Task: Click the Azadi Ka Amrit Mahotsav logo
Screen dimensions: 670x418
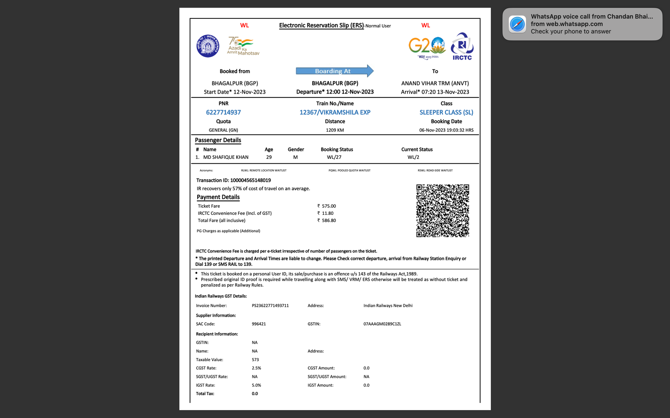Action: coord(243,46)
